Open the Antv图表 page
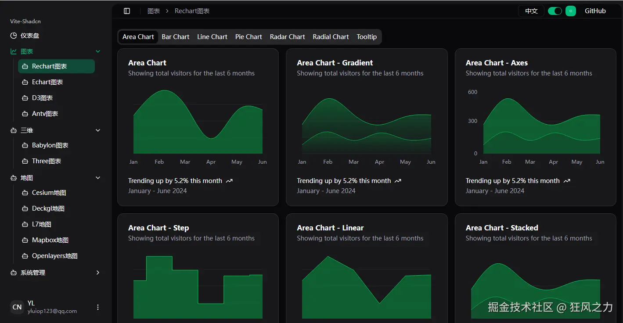 point(56,114)
